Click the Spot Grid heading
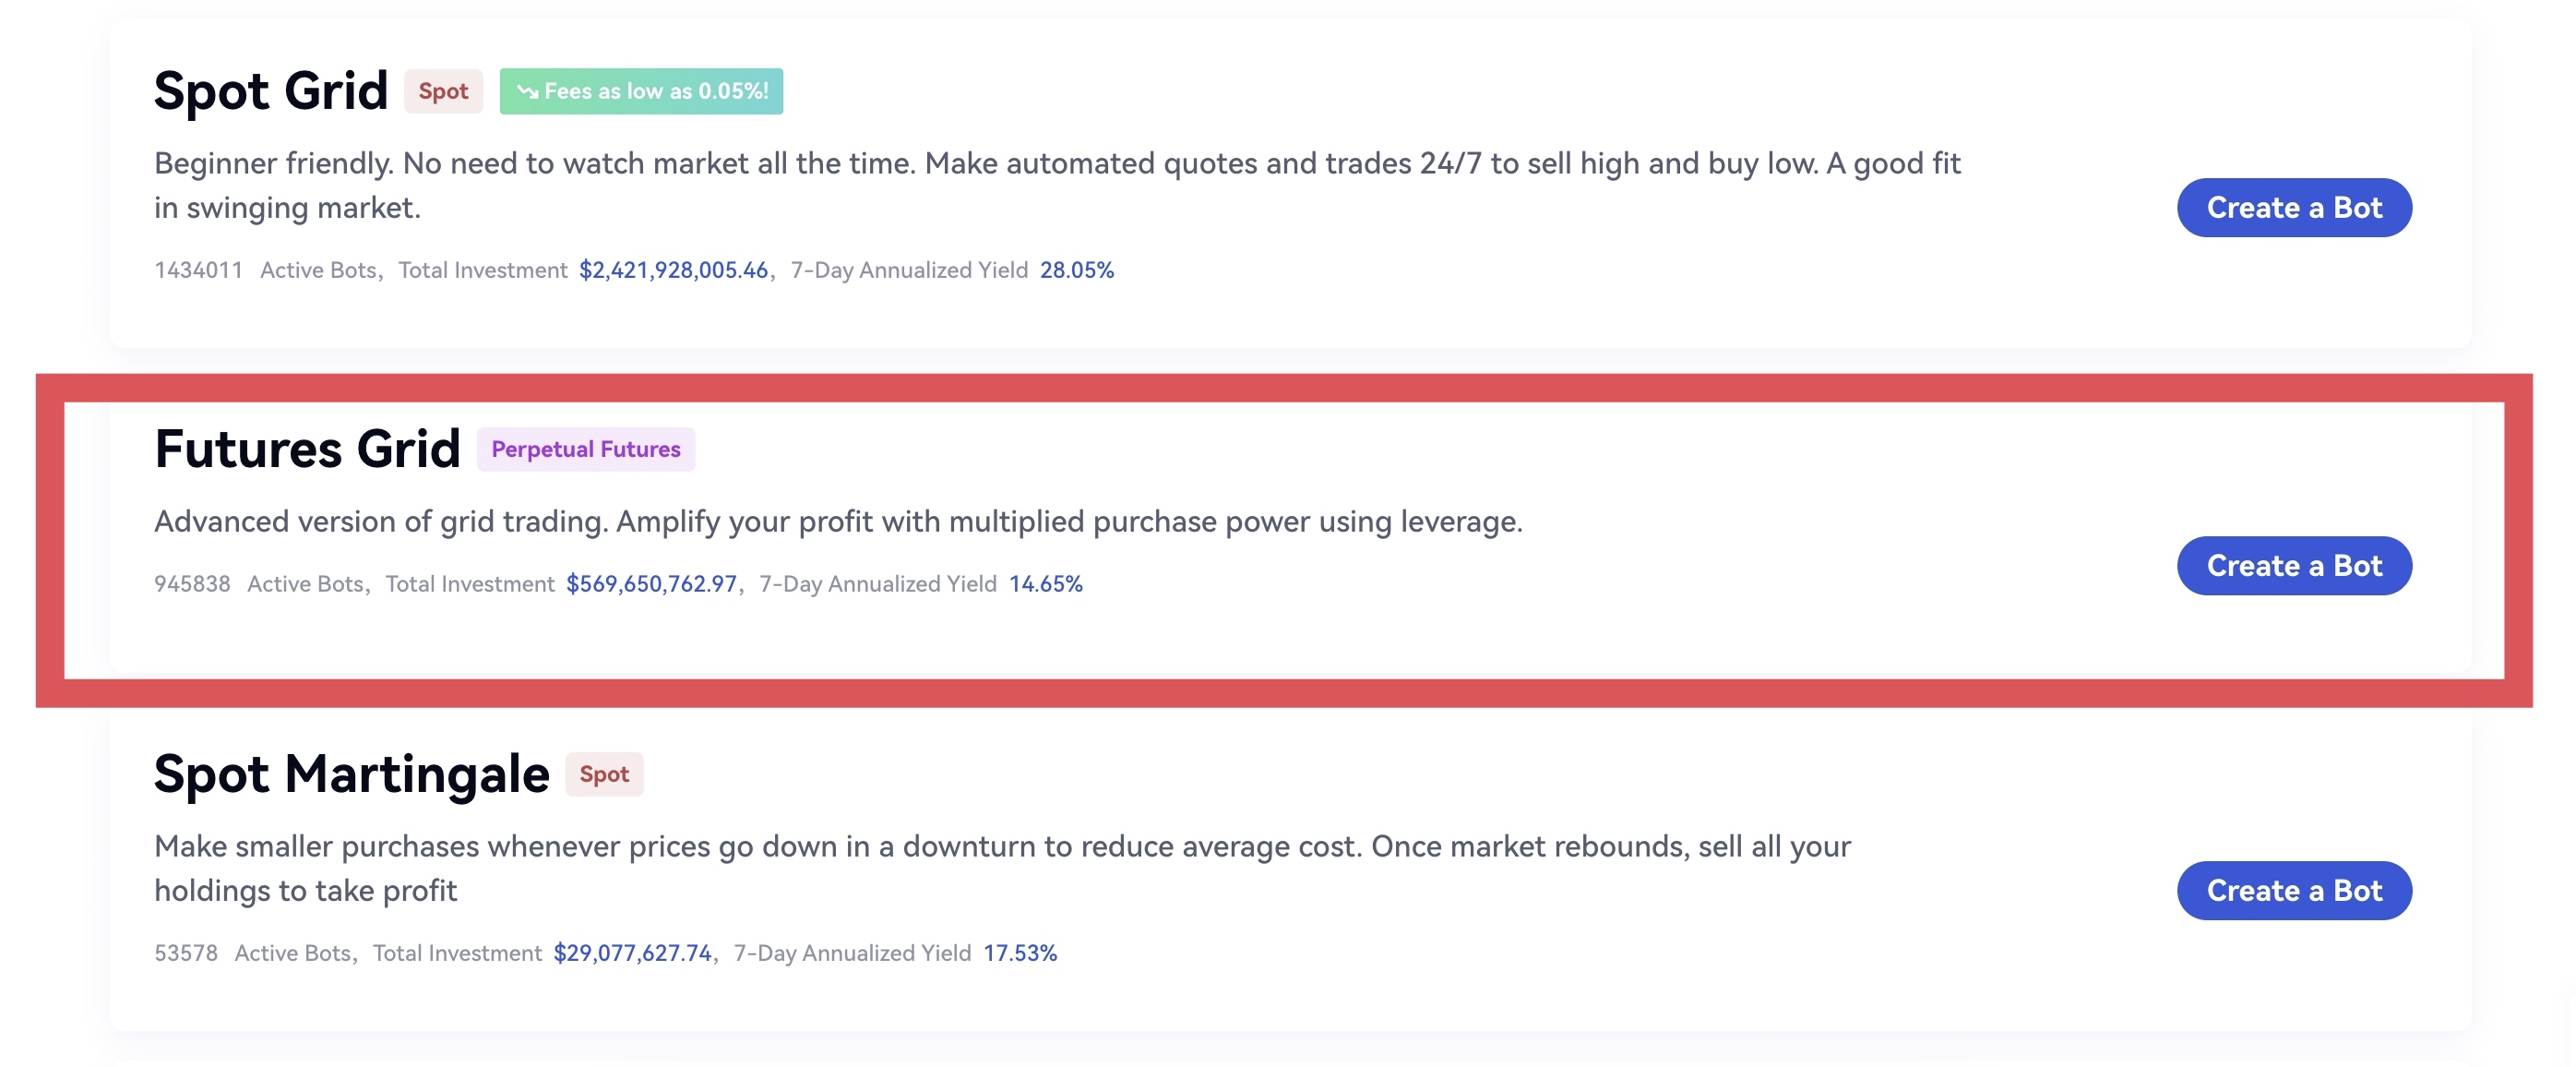2576x1067 pixels. (x=271, y=92)
